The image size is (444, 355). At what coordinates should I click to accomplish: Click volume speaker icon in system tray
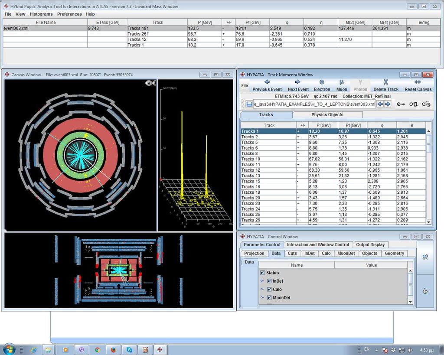(x=410, y=350)
